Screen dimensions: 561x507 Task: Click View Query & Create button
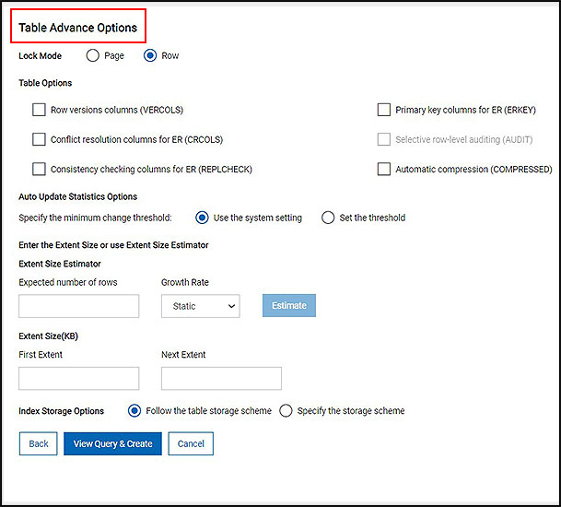[x=113, y=443]
